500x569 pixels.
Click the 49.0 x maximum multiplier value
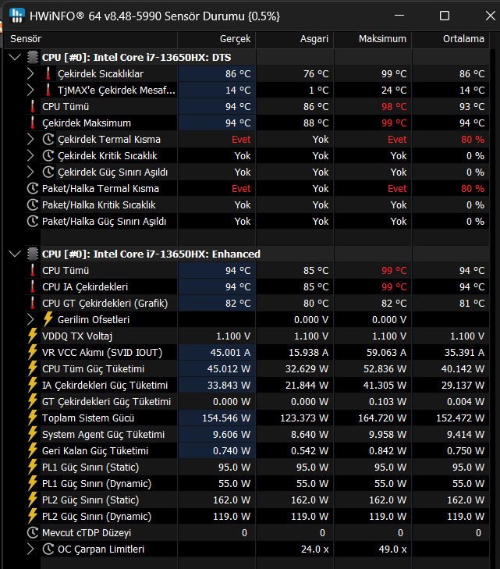pos(392,549)
